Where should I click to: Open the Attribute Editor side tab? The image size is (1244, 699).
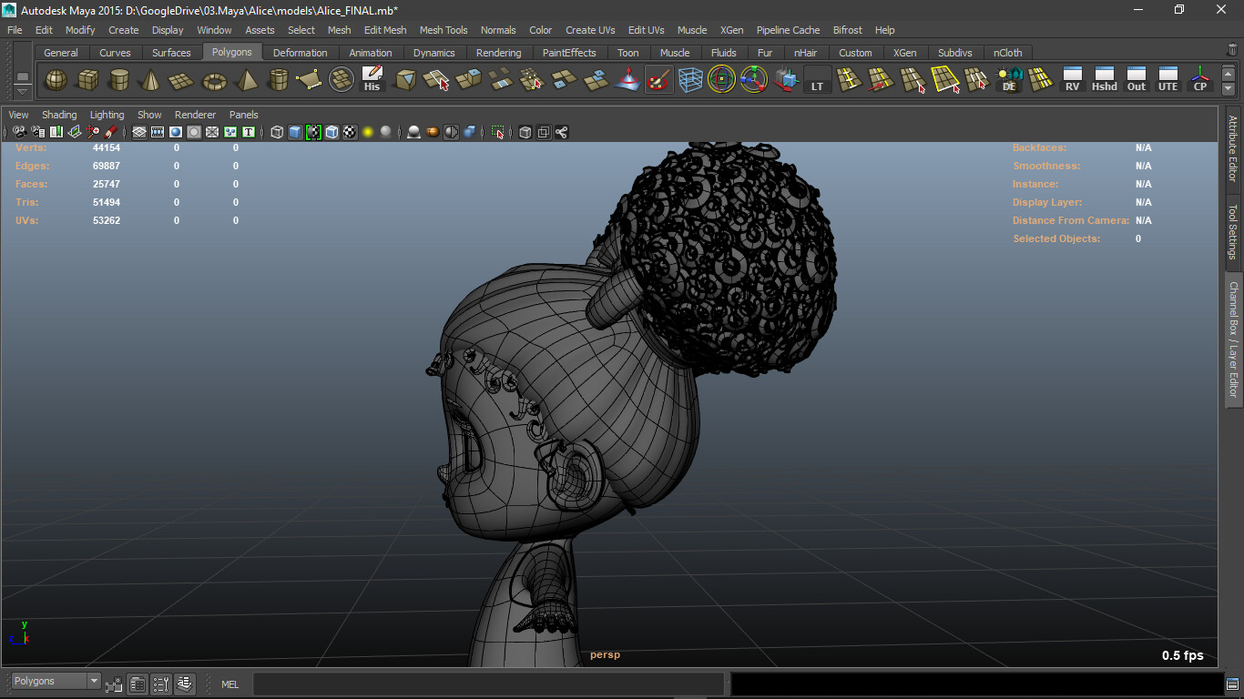(1233, 147)
